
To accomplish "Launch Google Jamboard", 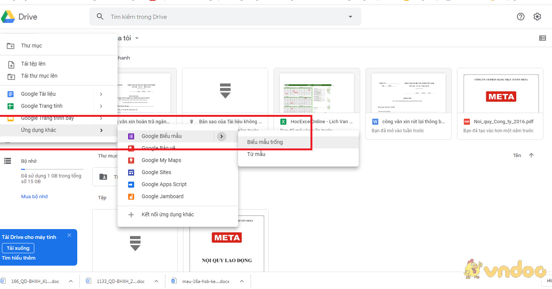I will click(x=162, y=196).
